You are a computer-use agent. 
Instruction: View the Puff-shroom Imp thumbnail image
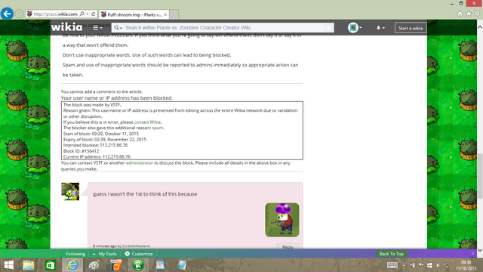point(281,220)
